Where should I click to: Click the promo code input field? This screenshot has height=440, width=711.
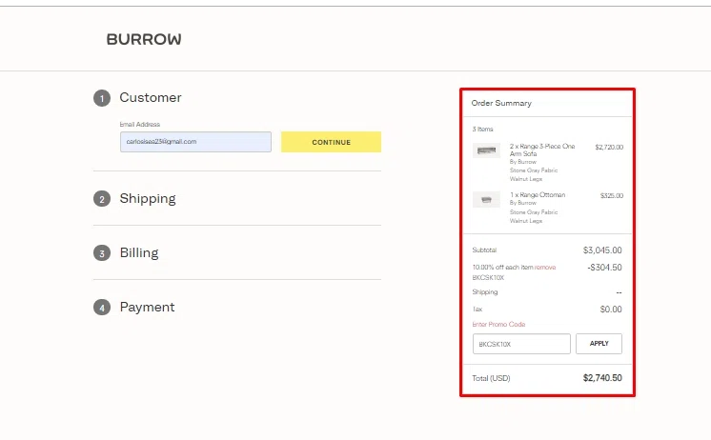pos(521,344)
